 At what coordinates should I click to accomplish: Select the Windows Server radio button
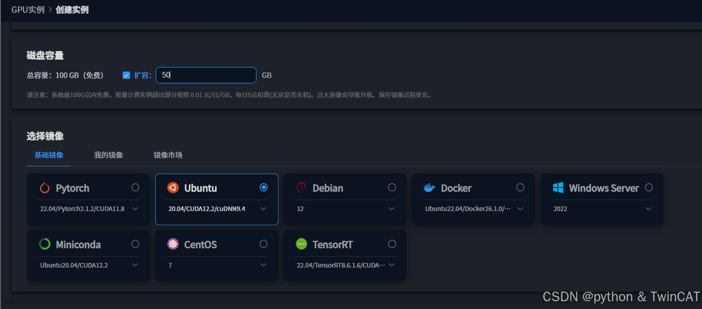click(649, 187)
